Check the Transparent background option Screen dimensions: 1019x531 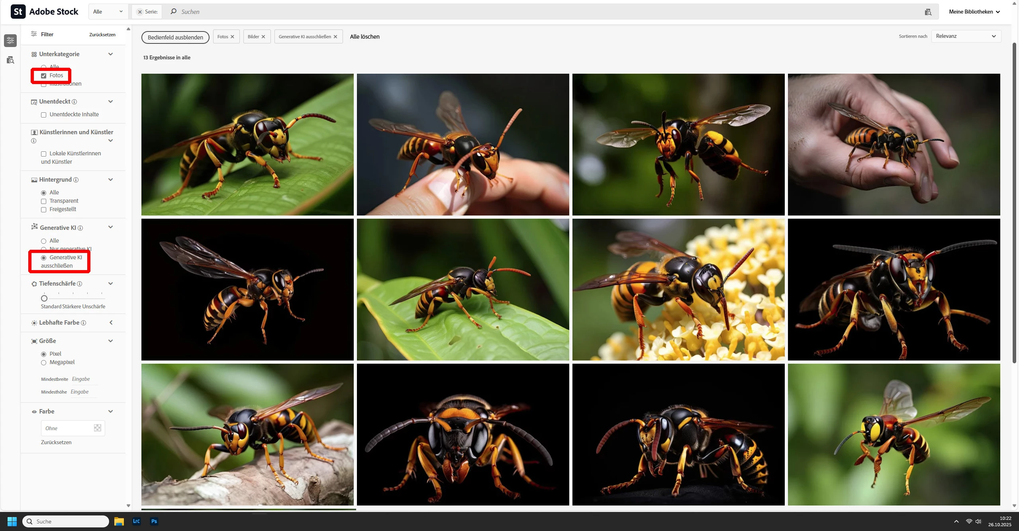(x=44, y=201)
